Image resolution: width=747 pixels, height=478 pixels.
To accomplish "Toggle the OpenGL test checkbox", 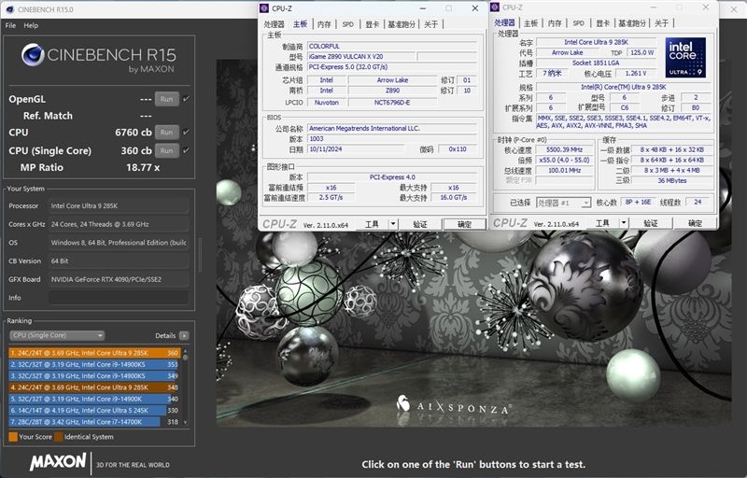I will pos(186,99).
